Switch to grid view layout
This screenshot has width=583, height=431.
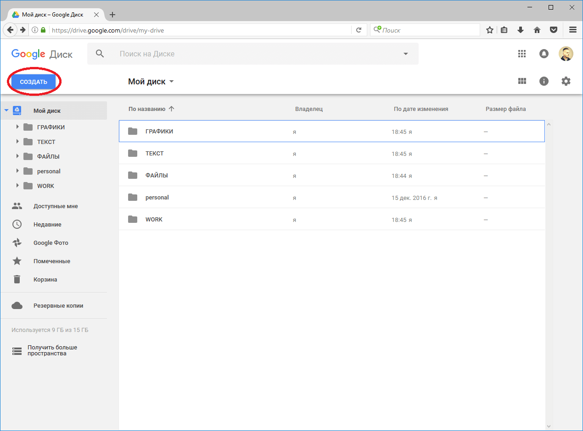pos(521,81)
